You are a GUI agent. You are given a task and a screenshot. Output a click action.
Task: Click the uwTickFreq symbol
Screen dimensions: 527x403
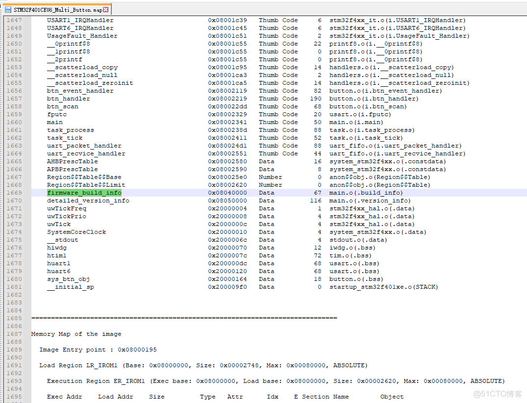point(67,208)
